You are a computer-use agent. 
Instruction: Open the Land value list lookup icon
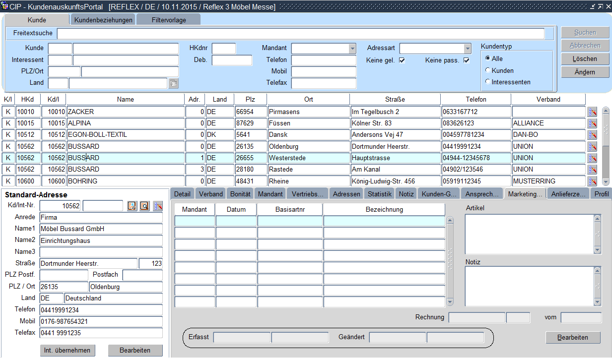[173, 83]
